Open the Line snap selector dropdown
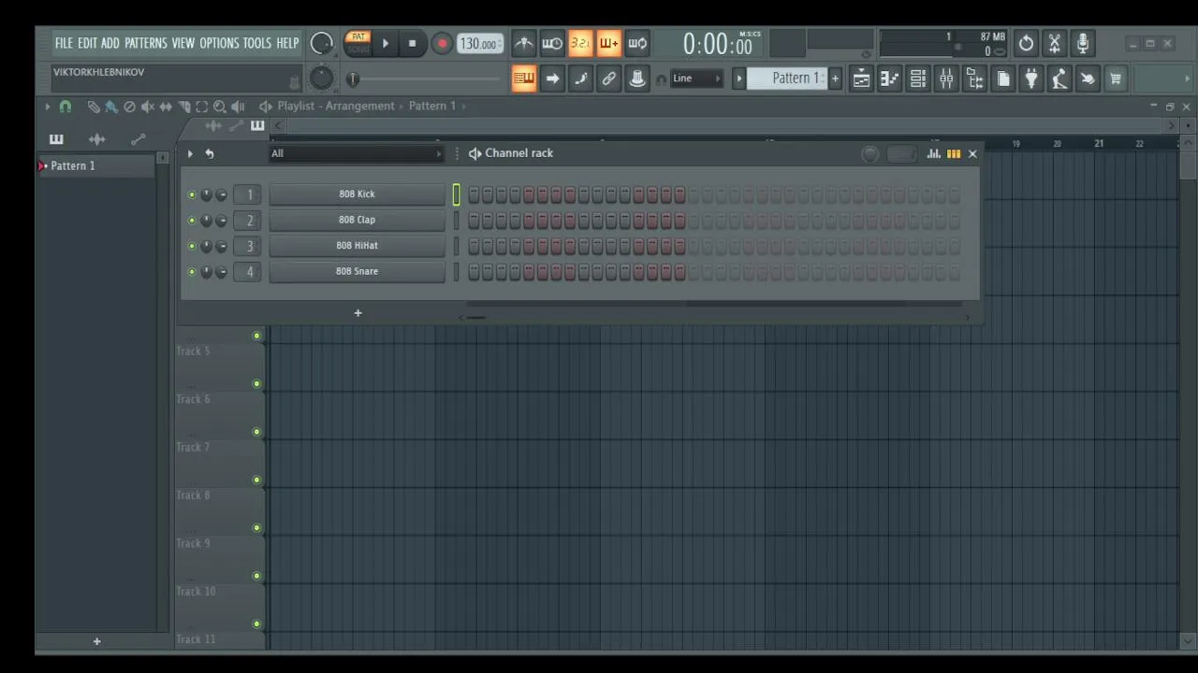 coord(697,79)
